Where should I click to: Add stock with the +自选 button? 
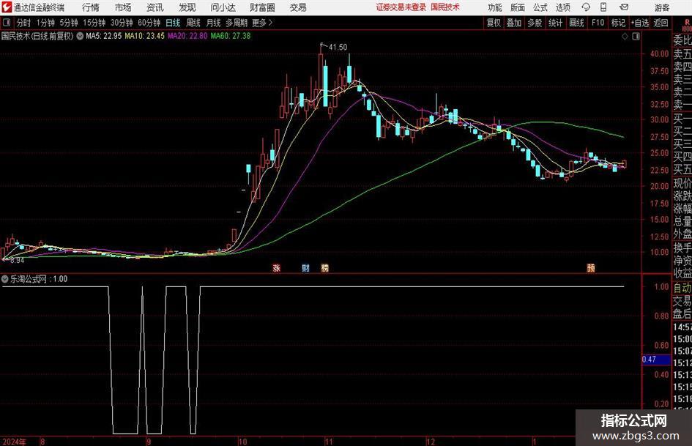639,23
